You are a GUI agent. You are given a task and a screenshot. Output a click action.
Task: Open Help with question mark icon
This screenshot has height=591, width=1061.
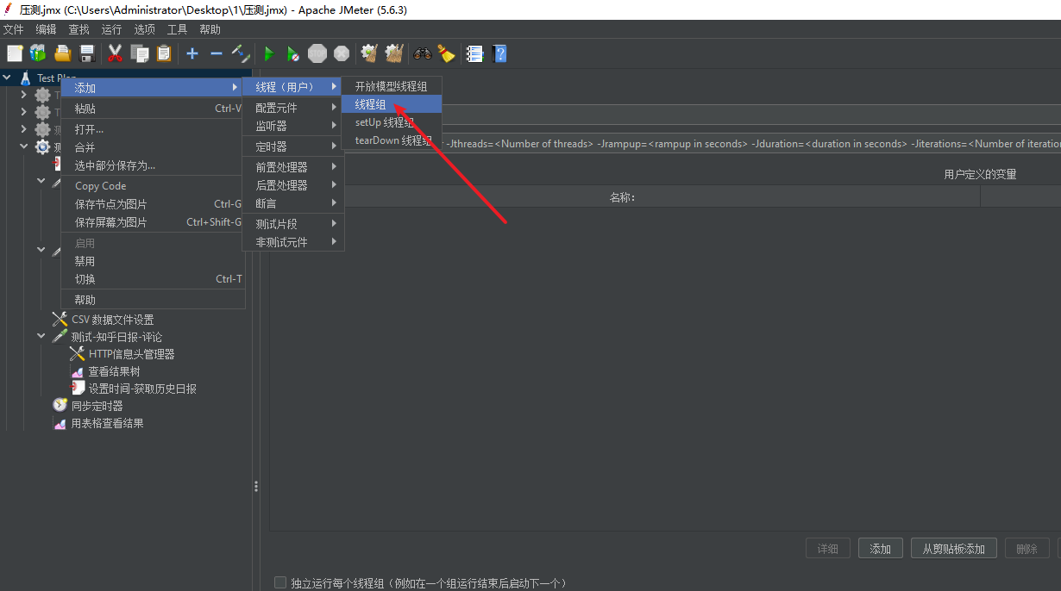[x=499, y=53]
